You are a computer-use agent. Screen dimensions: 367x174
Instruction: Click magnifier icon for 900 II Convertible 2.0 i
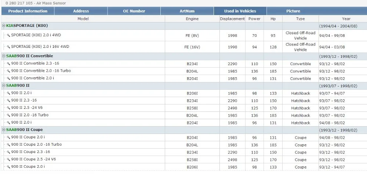tap(8, 78)
